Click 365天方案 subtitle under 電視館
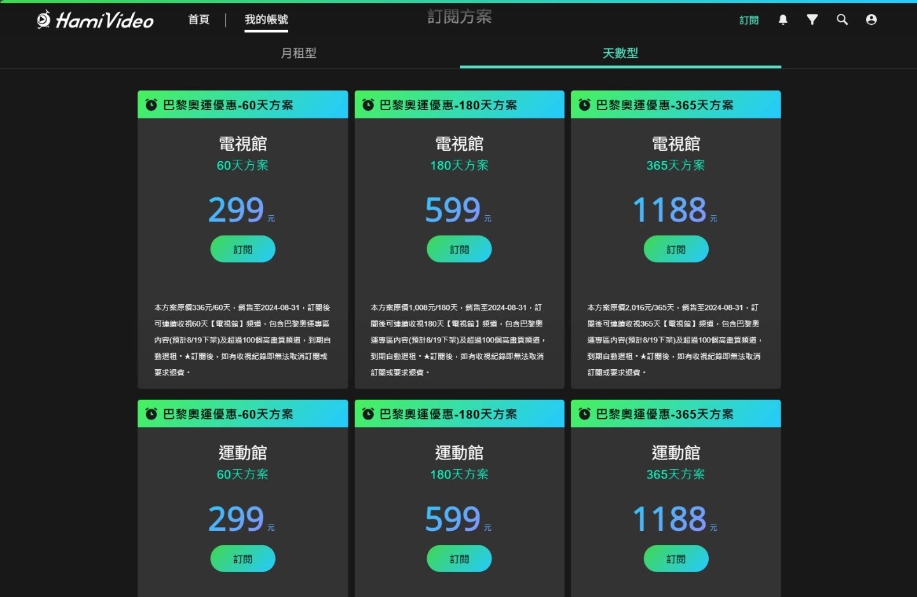This screenshot has width=917, height=597. tap(676, 165)
